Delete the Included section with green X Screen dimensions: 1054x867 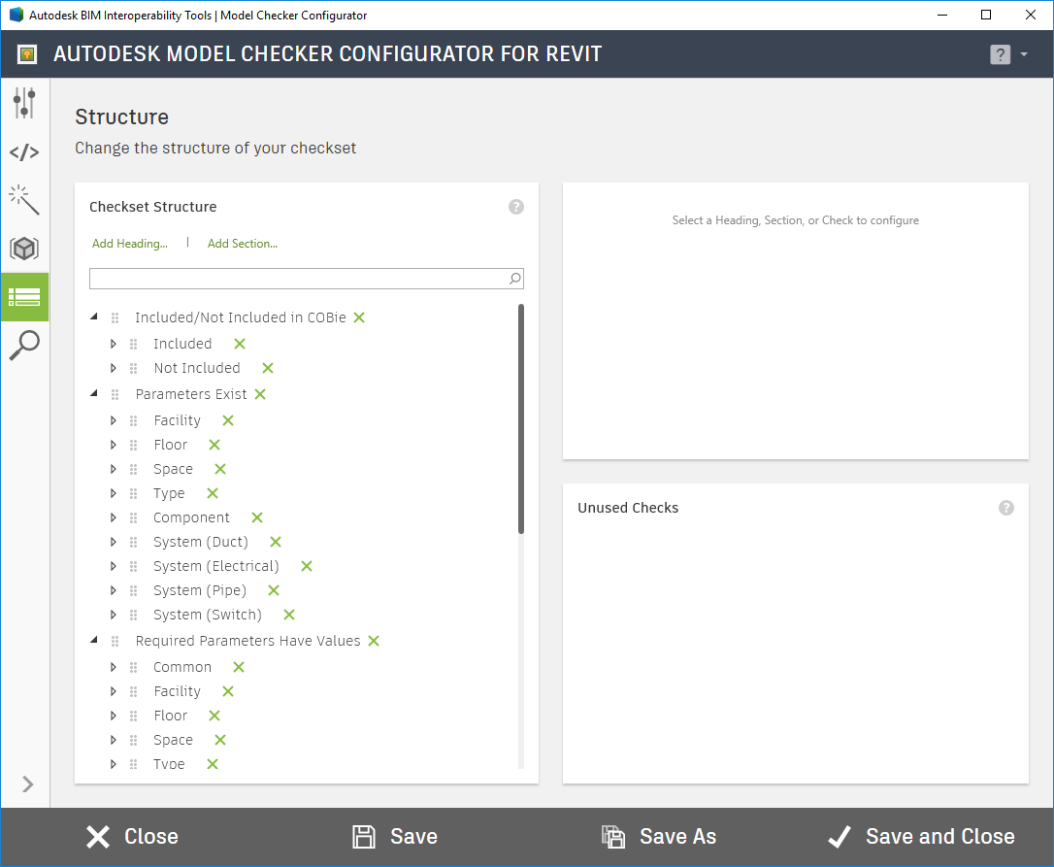(x=240, y=344)
